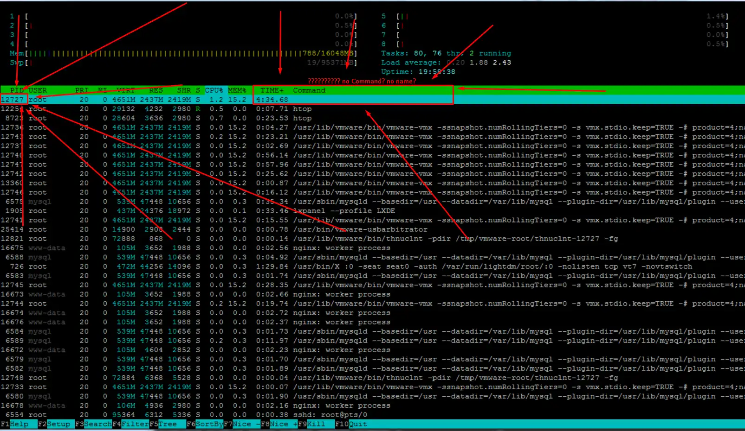Sort by the TIME+ column header

pyautogui.click(x=272, y=90)
